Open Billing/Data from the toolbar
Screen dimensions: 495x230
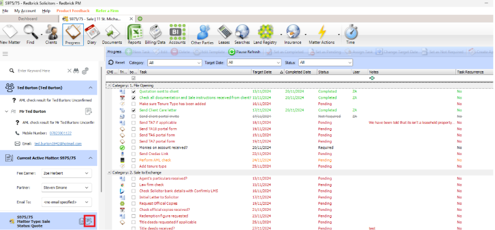pyautogui.click(x=155, y=34)
